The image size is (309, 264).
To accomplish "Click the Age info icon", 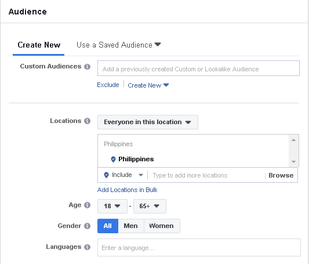I will click(87, 205).
